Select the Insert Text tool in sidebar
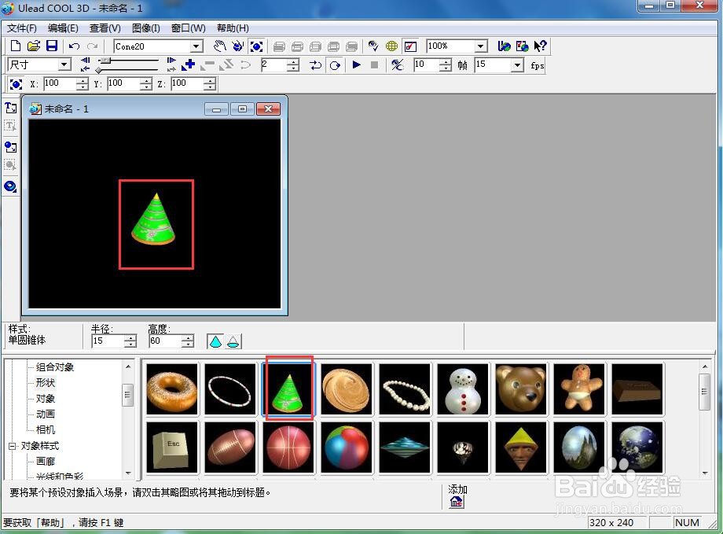723x534 pixels. point(10,108)
